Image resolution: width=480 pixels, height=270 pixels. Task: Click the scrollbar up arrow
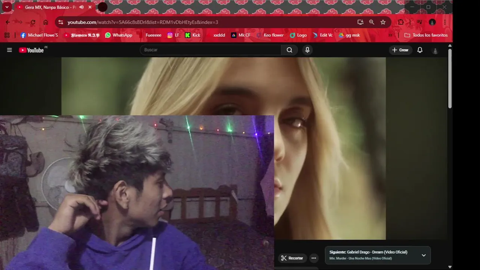(x=450, y=46)
